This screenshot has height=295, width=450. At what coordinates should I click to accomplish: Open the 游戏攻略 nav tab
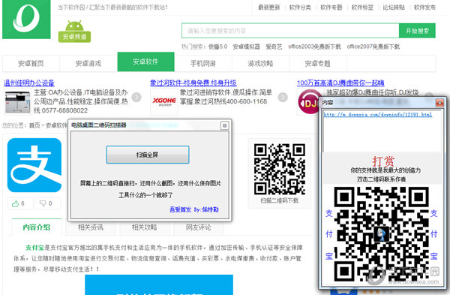pyautogui.click(x=260, y=63)
